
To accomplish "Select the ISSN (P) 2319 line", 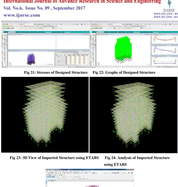I will [166, 17].
